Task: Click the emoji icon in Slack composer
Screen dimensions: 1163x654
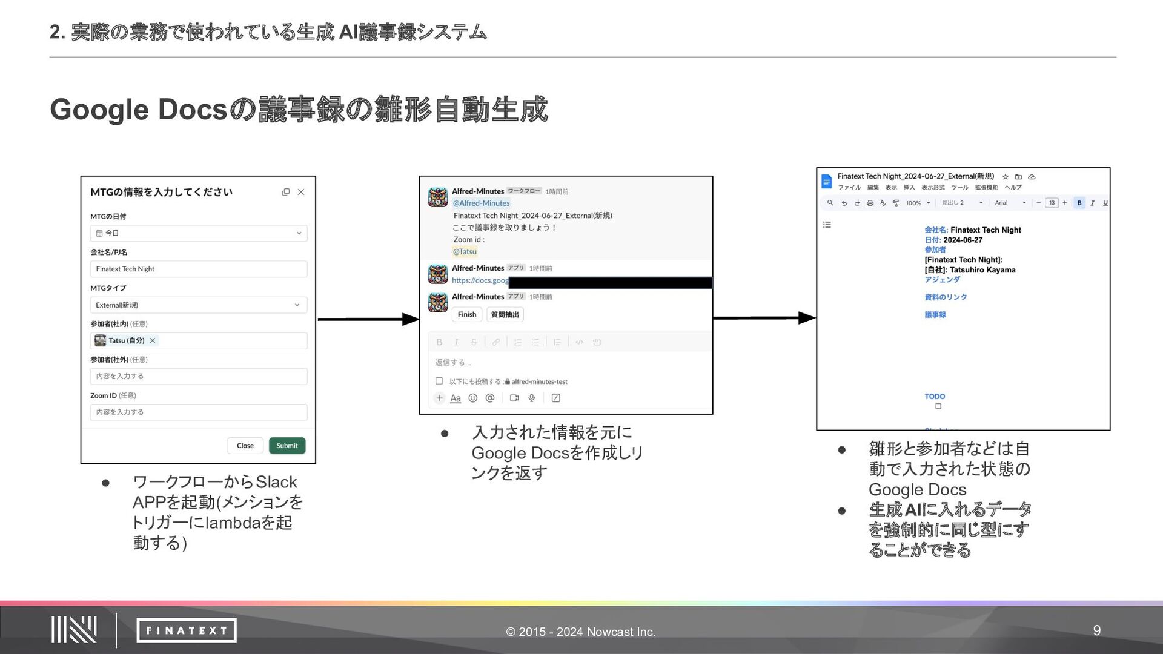Action: [473, 398]
